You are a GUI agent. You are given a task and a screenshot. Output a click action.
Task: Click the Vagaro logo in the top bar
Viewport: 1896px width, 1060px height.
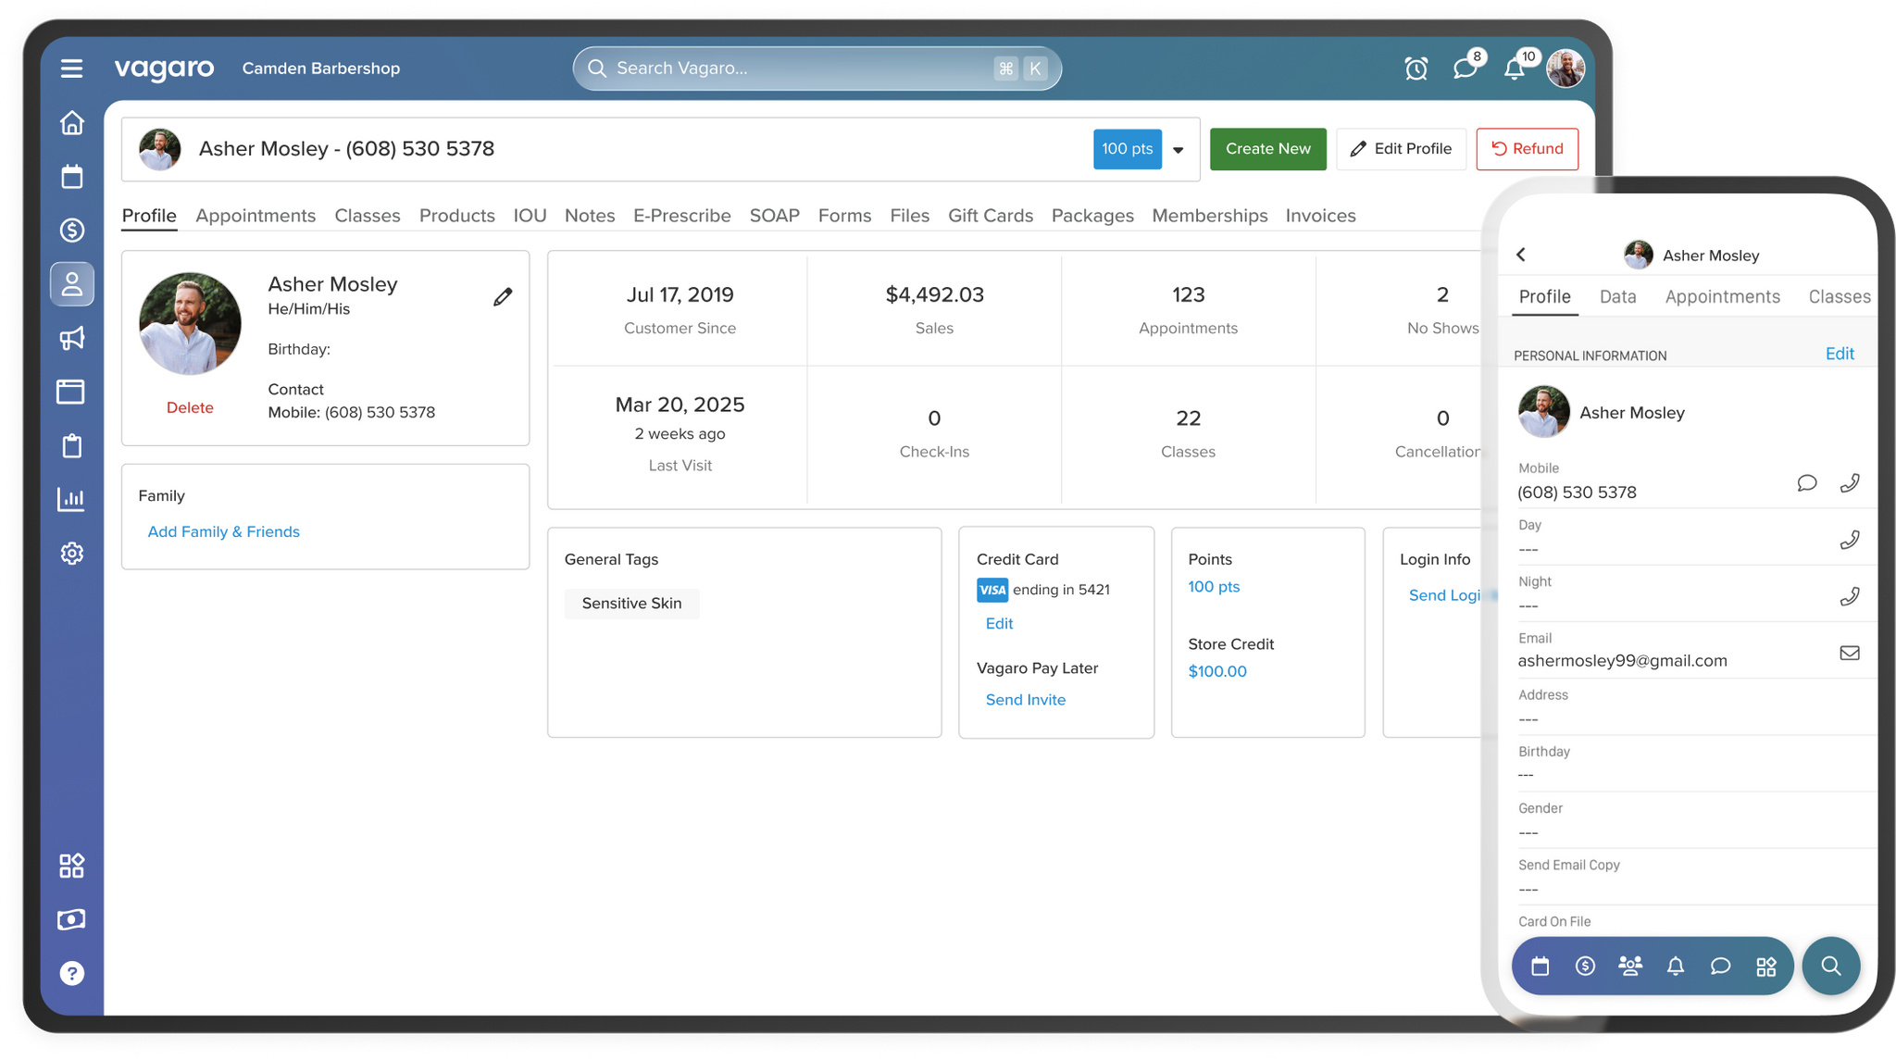(164, 69)
